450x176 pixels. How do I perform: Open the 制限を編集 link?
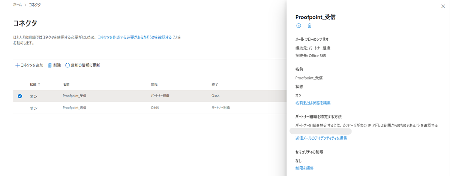point(304,168)
